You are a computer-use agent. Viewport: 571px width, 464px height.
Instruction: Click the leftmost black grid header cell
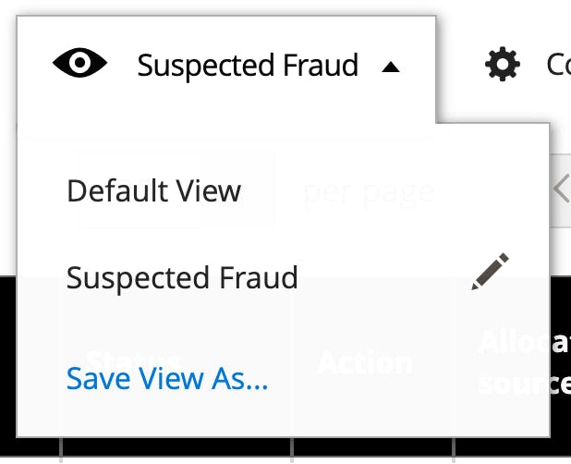point(30,366)
